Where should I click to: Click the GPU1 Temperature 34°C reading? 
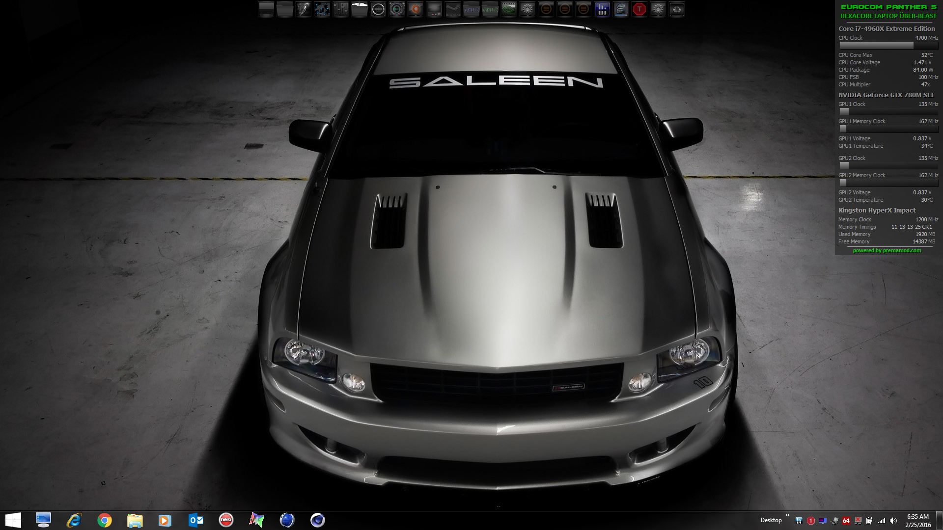[x=886, y=146]
